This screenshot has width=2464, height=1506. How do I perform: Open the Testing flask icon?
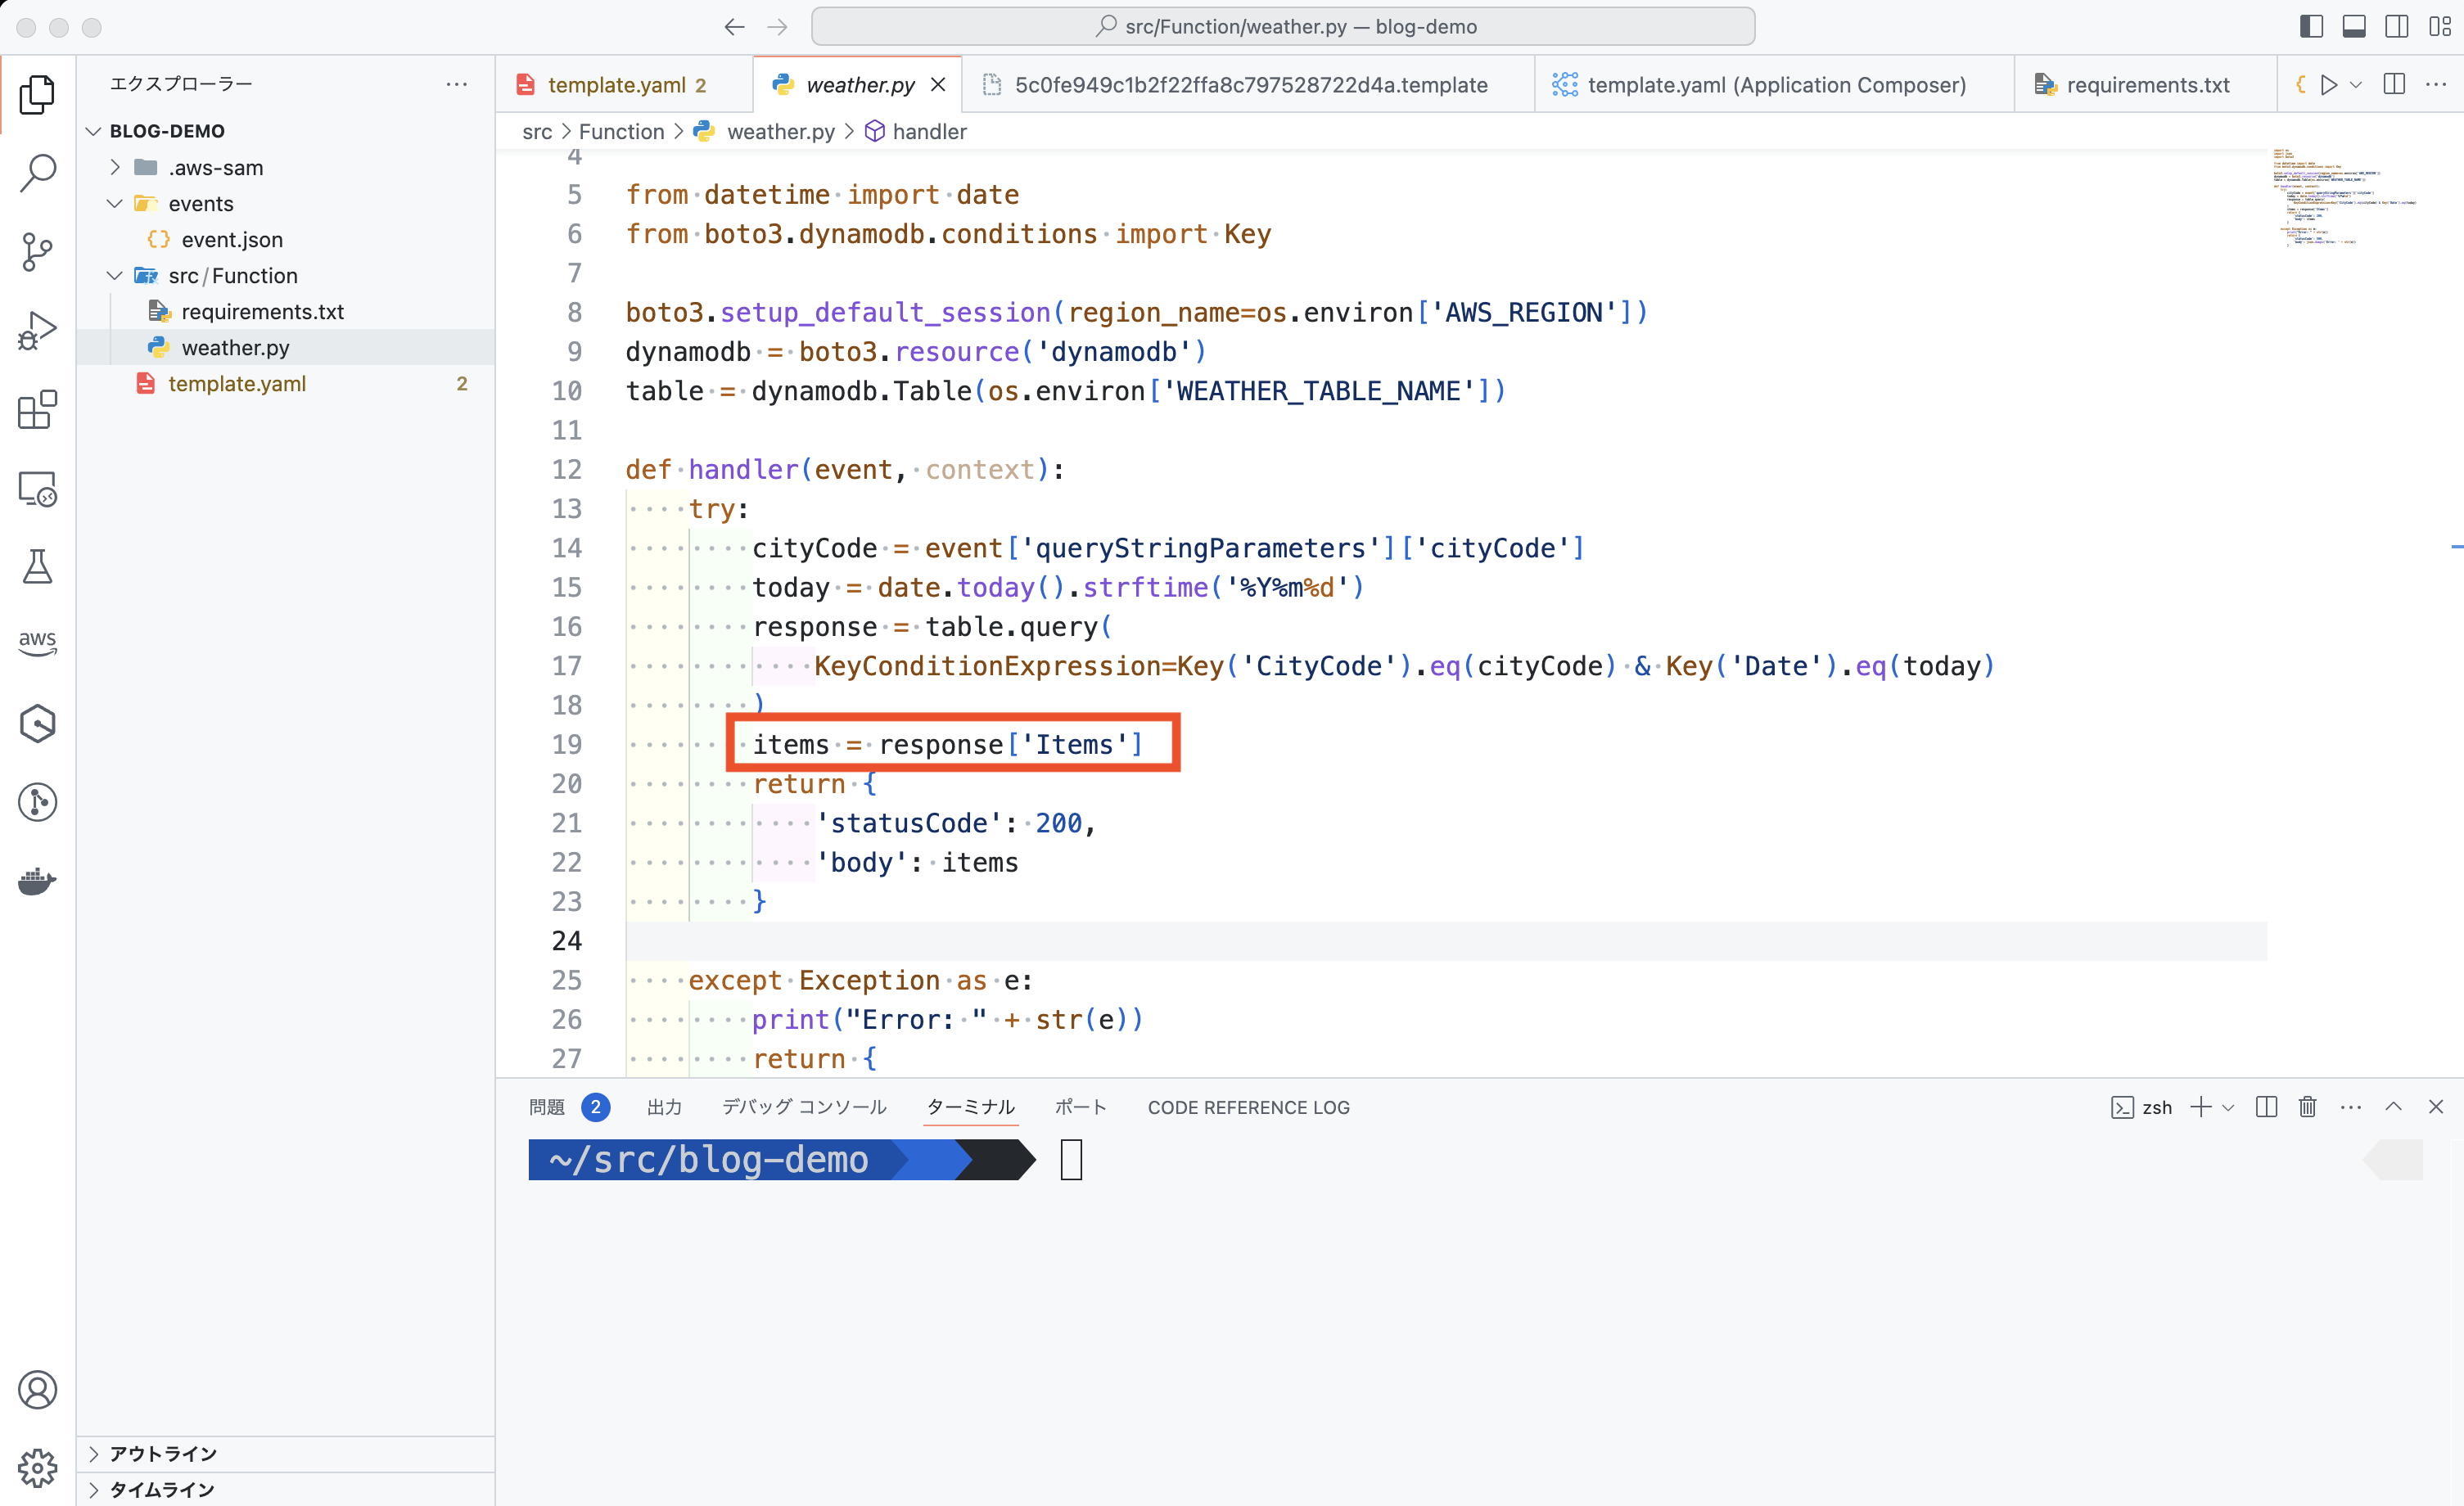[37, 567]
